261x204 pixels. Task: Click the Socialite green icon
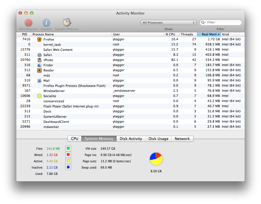39,96
